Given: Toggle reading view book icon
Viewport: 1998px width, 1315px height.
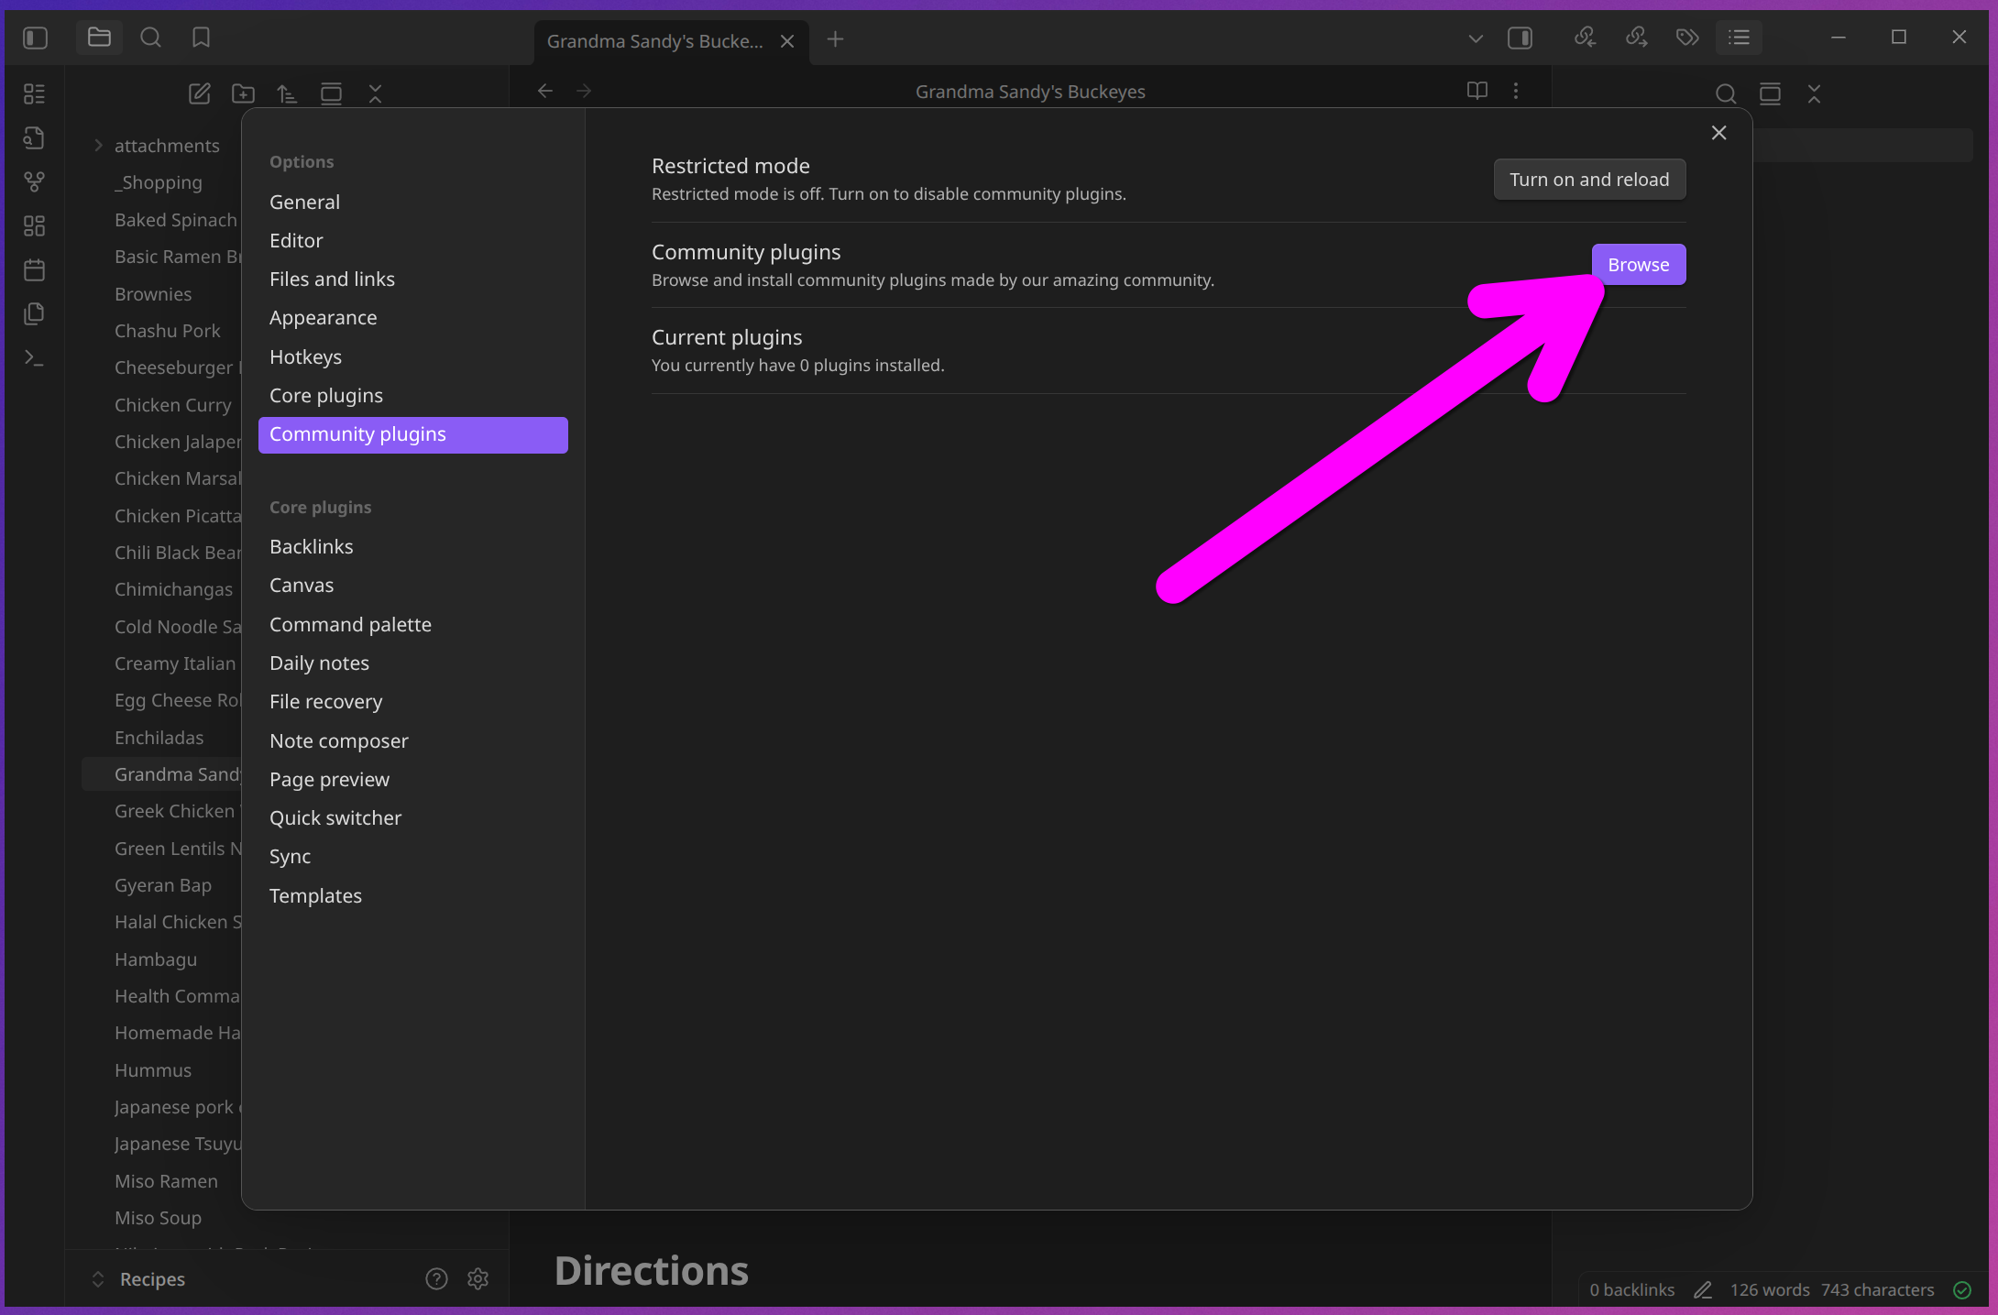Looking at the screenshot, I should coord(1477,91).
